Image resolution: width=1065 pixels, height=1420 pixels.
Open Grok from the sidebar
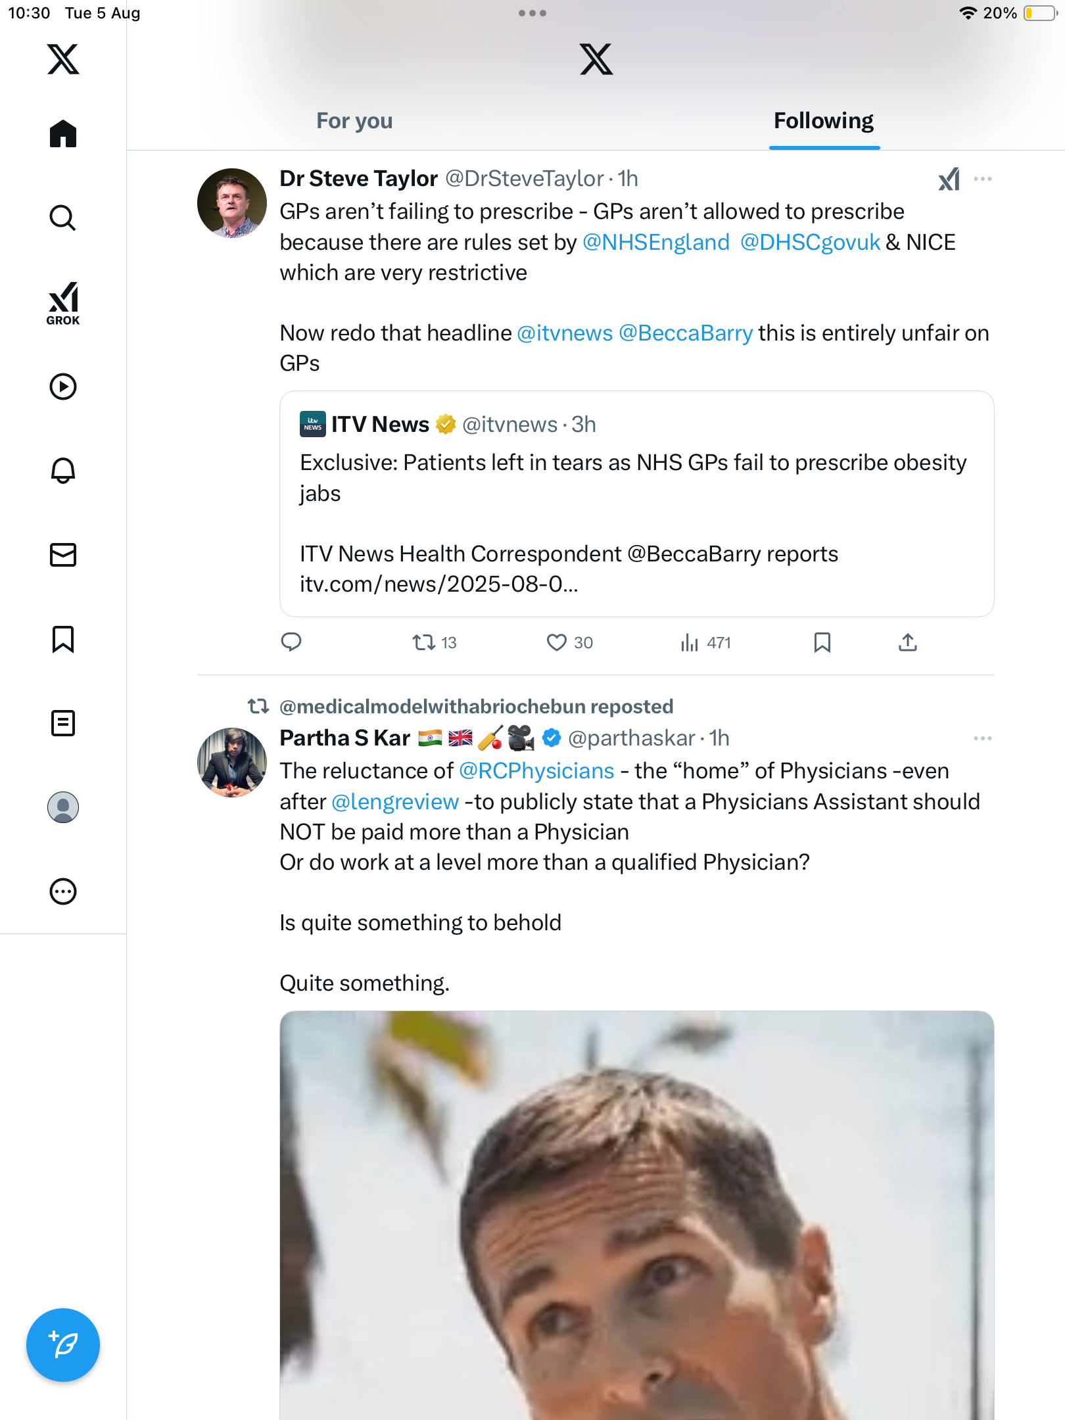click(63, 303)
